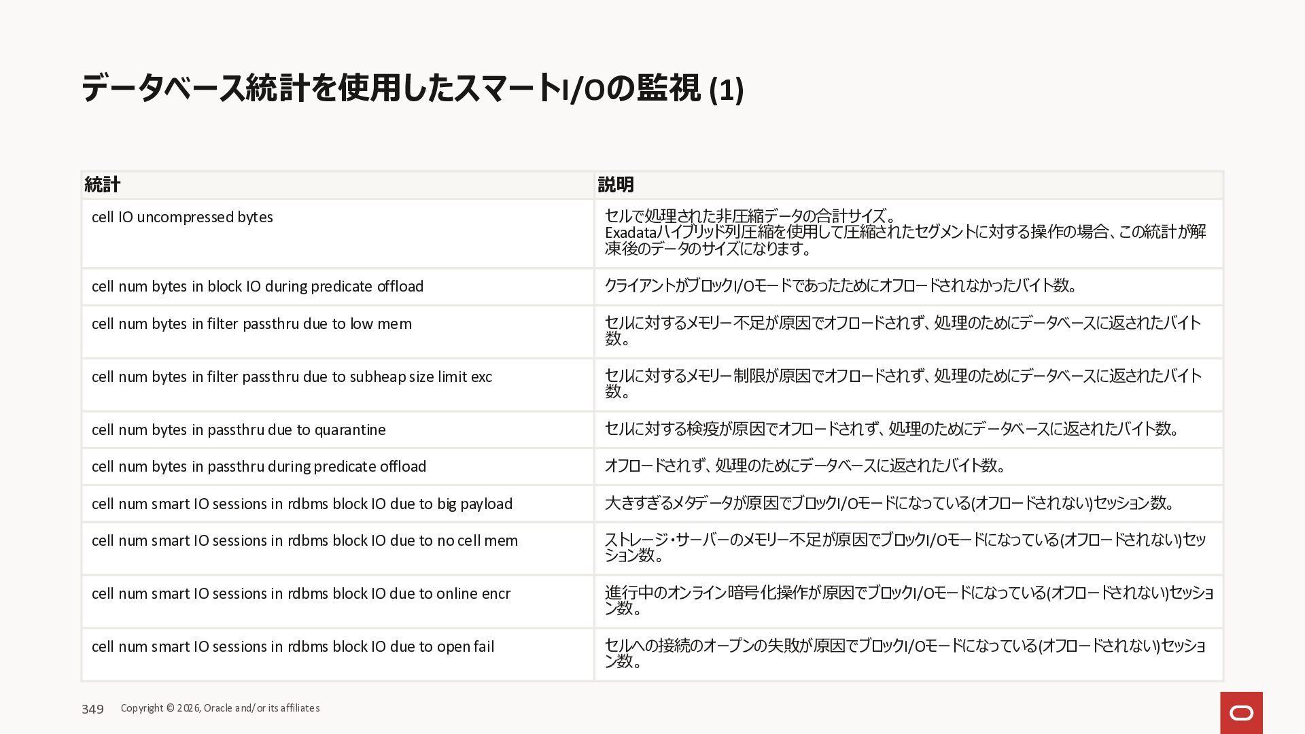Click the slide title about スマートI/Oの監視
This screenshot has height=734, width=1305.
412,89
